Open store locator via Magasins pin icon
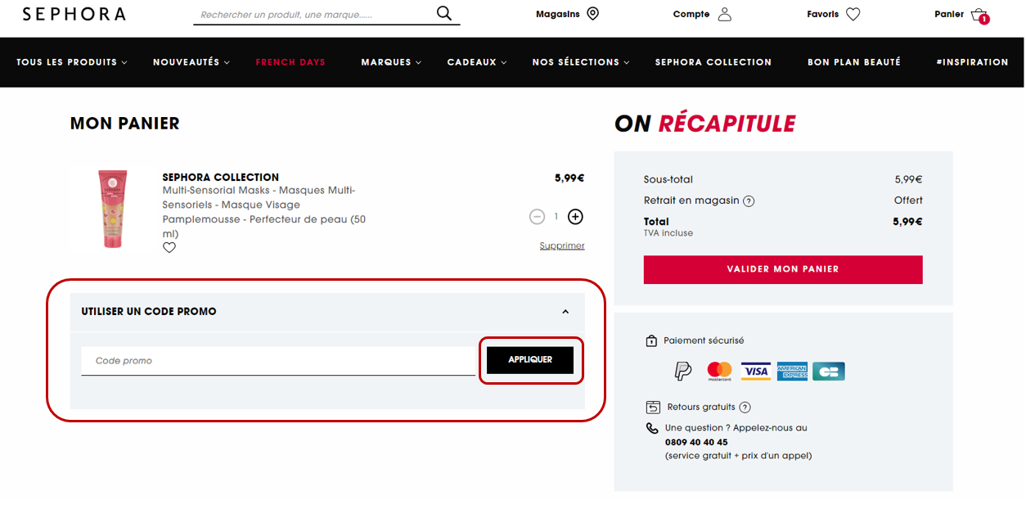Image resolution: width=1026 pixels, height=505 pixels. [592, 13]
